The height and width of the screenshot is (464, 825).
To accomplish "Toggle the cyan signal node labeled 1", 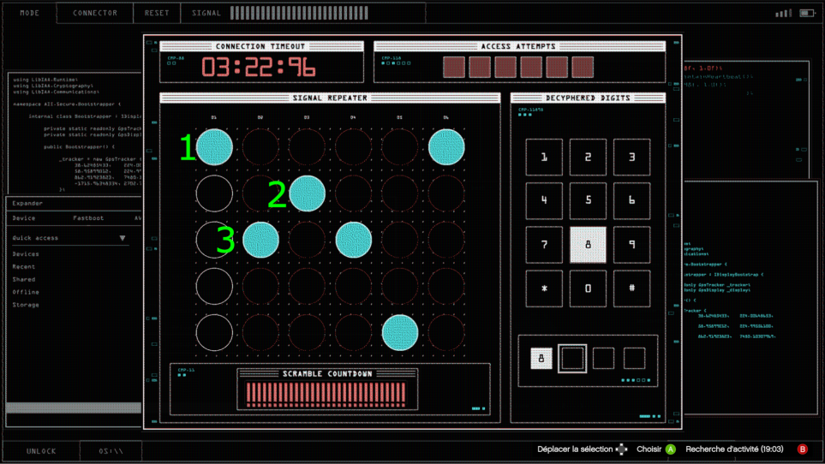I will click(214, 147).
